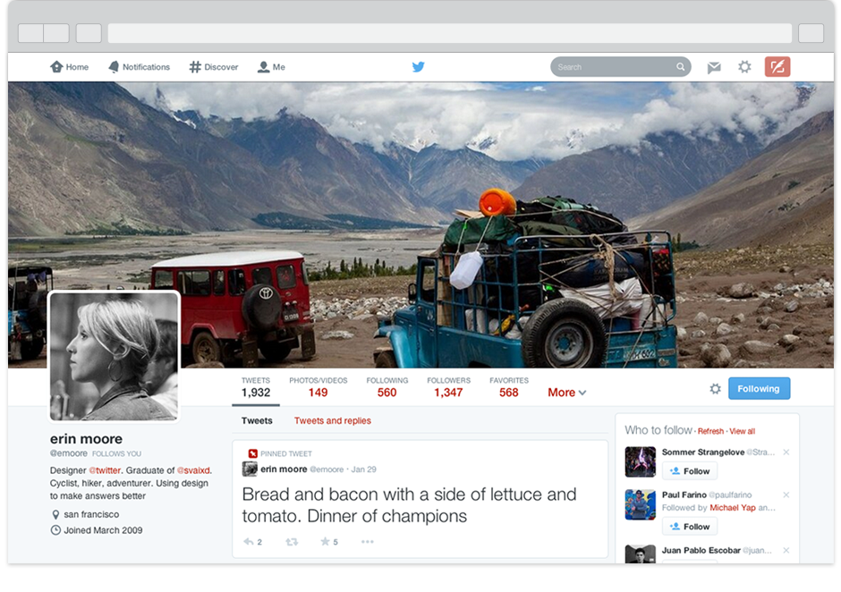Viewport: 841px width, 592px height.
Task: Click the compose tweet button
Action: pos(777,67)
